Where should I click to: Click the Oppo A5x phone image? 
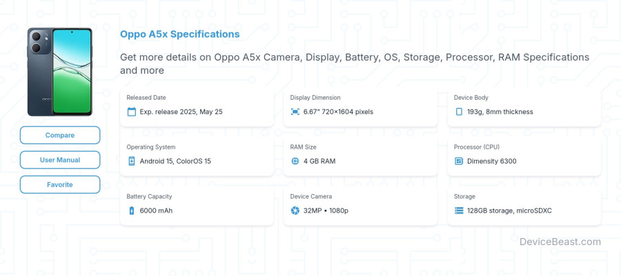coord(60,72)
